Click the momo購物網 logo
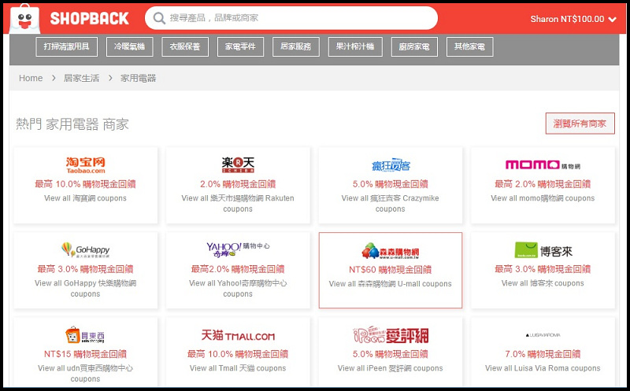Screen dimensions: 630x391 543,165
